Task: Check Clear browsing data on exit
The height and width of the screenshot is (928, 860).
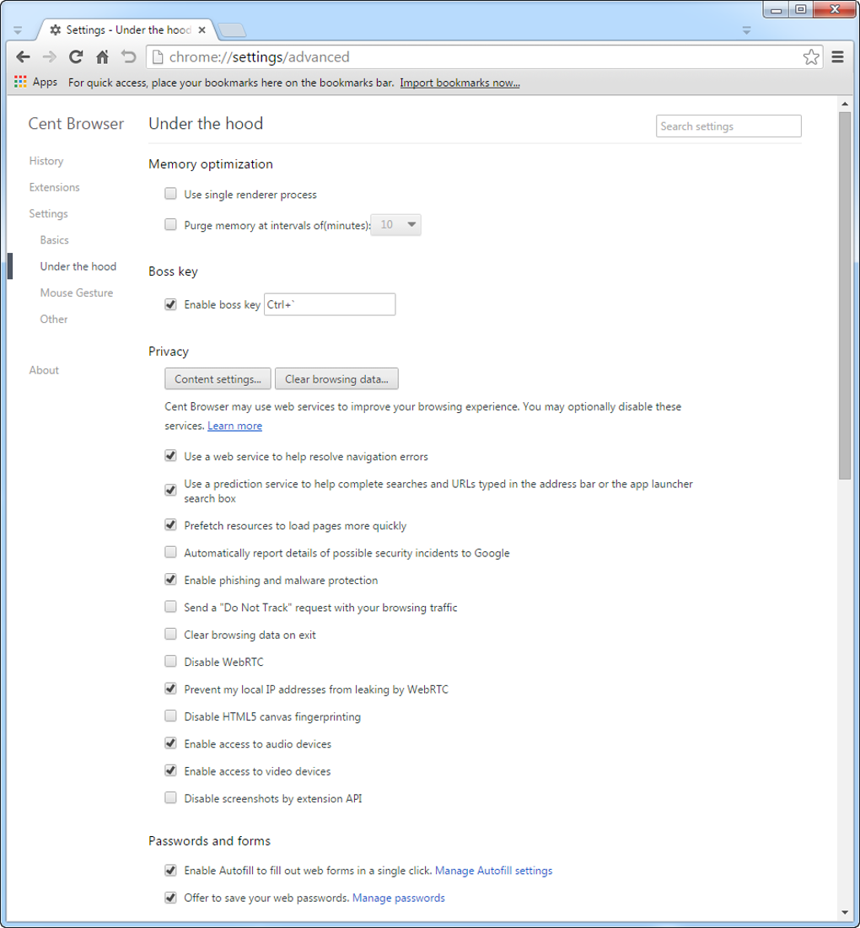Action: 170,634
